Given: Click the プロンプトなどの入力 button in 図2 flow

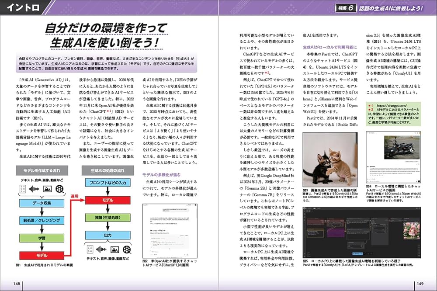Looking at the screenshot, I should tap(108, 183).
